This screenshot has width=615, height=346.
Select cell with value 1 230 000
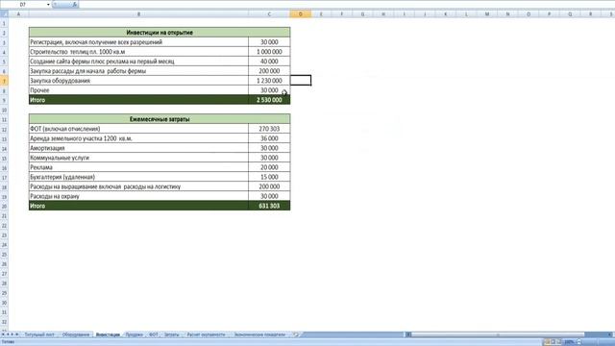pyautogui.click(x=269, y=81)
